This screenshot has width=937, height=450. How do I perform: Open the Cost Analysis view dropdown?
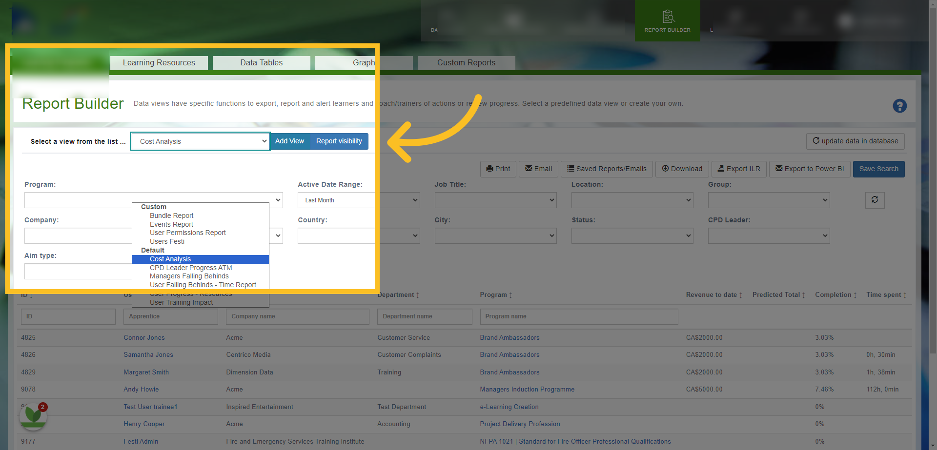tap(201, 141)
